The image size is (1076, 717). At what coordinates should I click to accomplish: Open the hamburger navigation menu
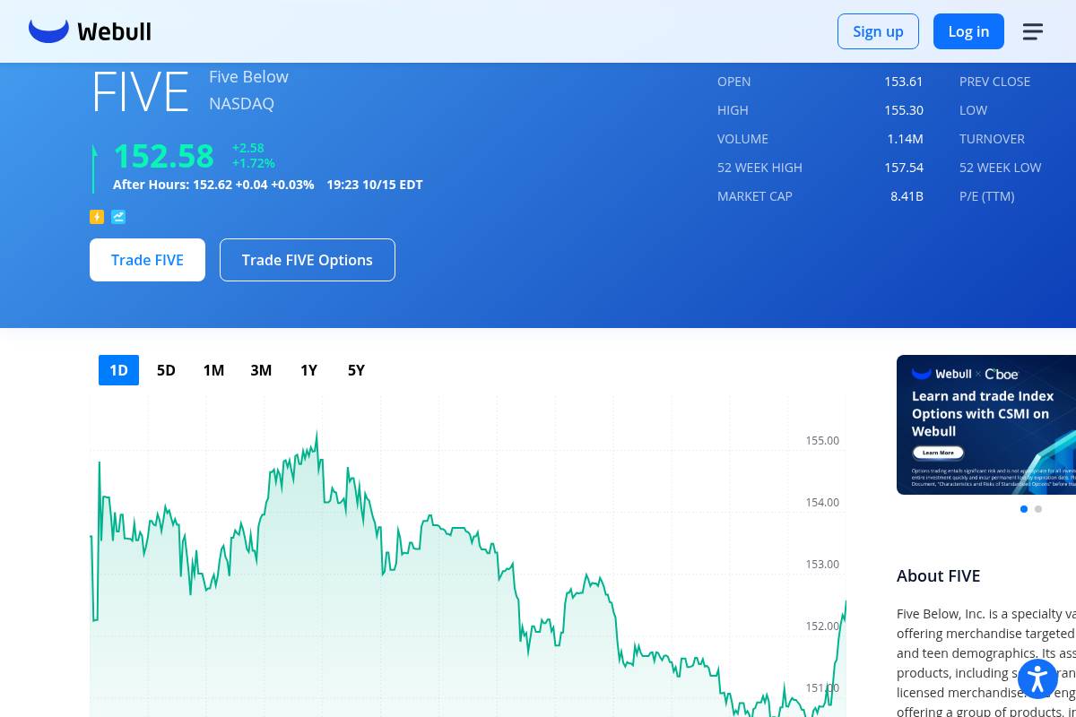1032,31
